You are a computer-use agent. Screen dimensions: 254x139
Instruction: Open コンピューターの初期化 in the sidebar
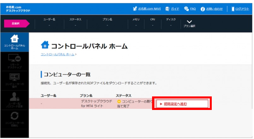point(15,119)
